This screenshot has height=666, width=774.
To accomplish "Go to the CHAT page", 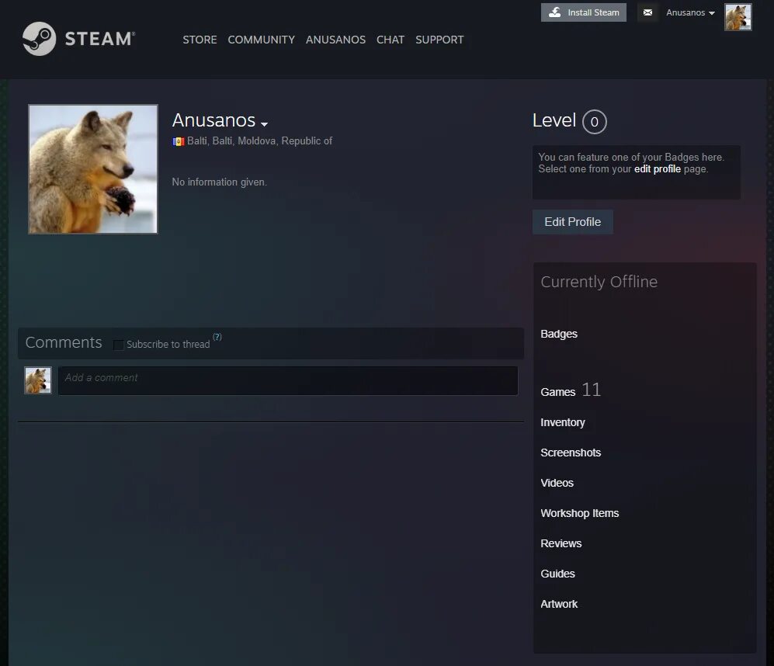I will 390,40.
